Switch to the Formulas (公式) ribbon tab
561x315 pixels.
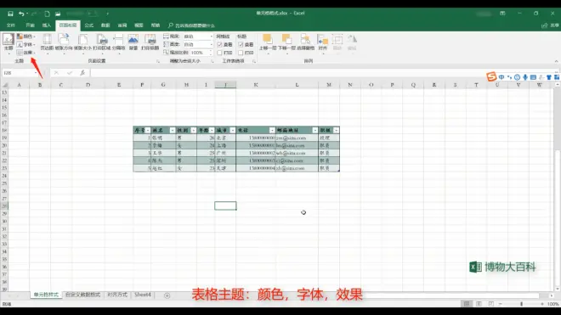(x=88, y=25)
